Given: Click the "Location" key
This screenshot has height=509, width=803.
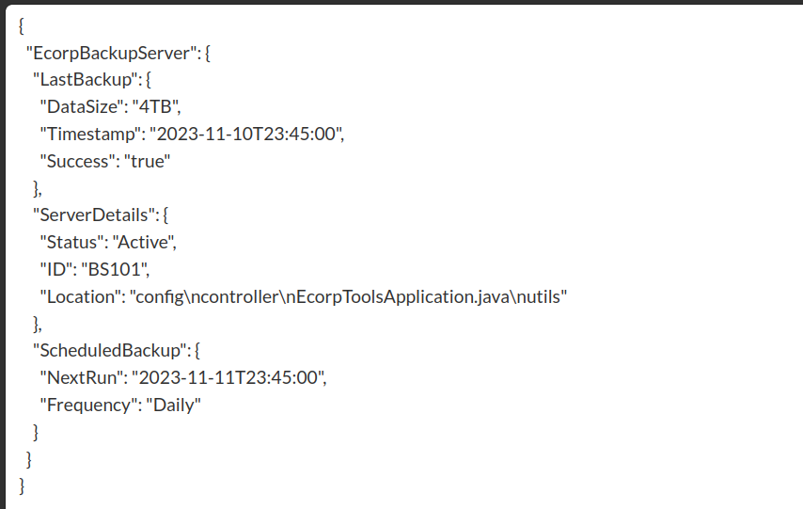Looking at the screenshot, I should (82, 296).
